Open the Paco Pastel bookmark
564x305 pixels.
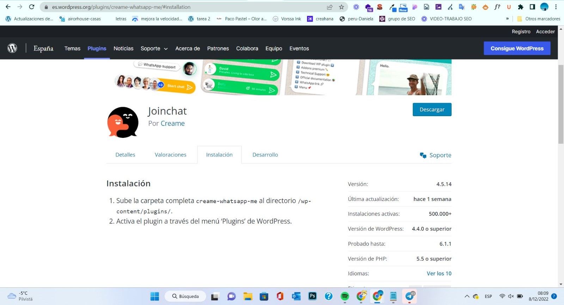pos(241,19)
